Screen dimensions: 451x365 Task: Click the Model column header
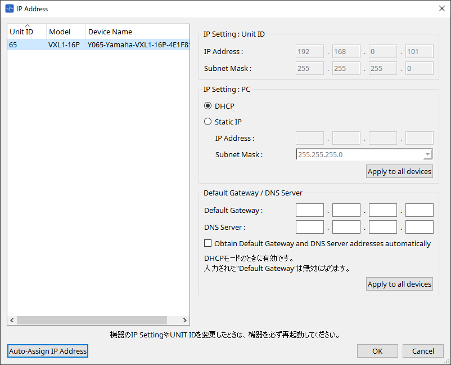coord(65,32)
